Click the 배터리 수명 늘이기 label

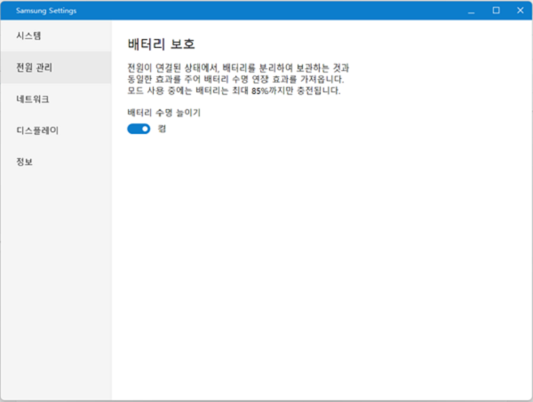[x=163, y=113]
